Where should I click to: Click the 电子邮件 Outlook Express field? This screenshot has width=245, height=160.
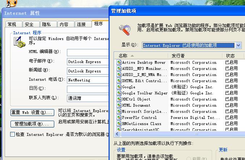[x=88, y=62]
